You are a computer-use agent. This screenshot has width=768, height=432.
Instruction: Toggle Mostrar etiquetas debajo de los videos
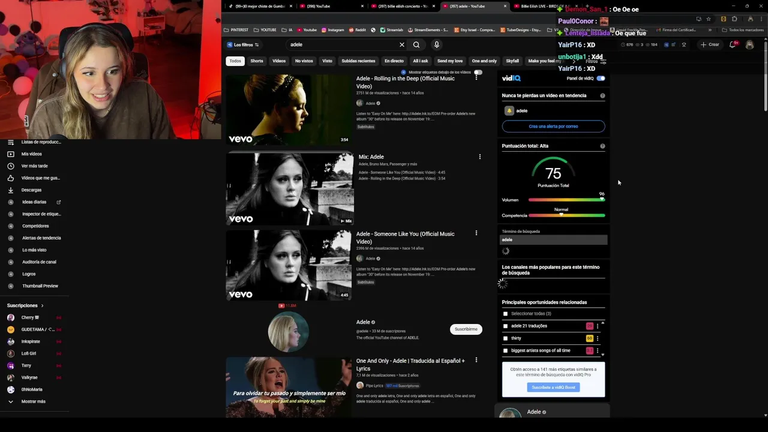[478, 72]
